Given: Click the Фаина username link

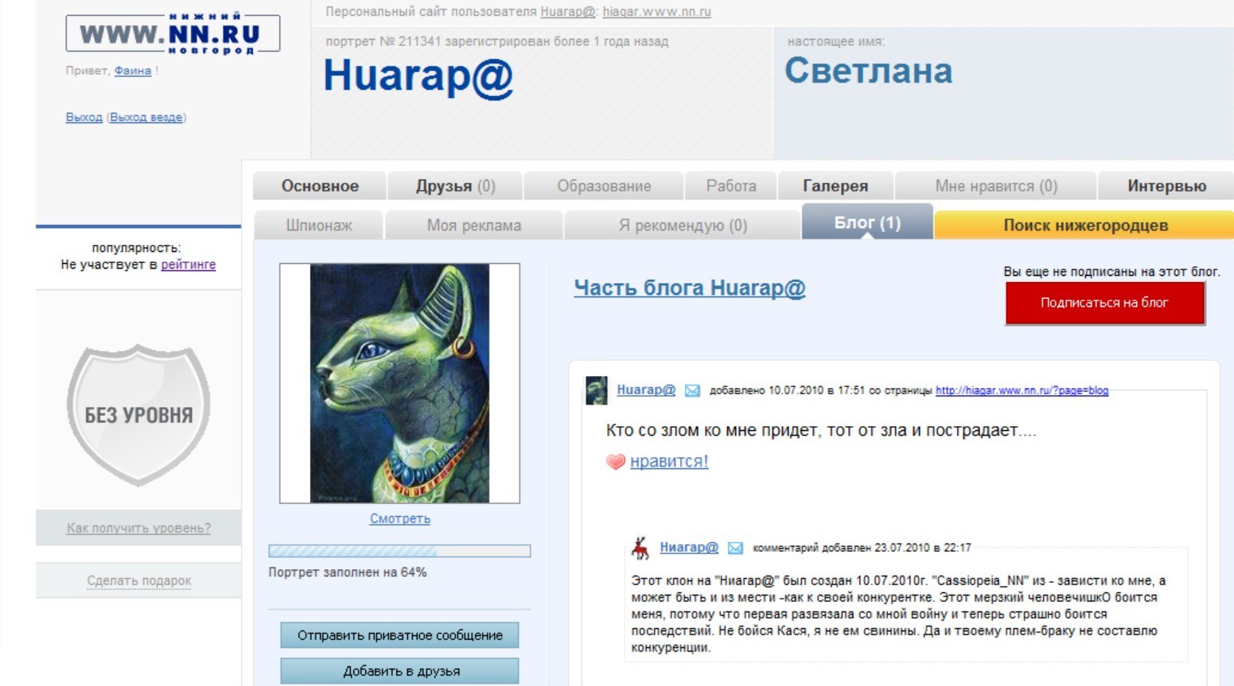Looking at the screenshot, I should [132, 71].
